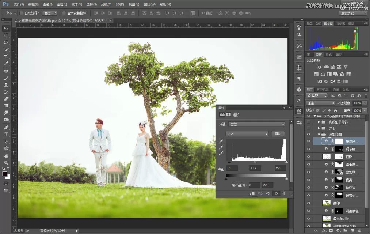
Task: Click the 自动 button in Levels
Action: click(278, 134)
